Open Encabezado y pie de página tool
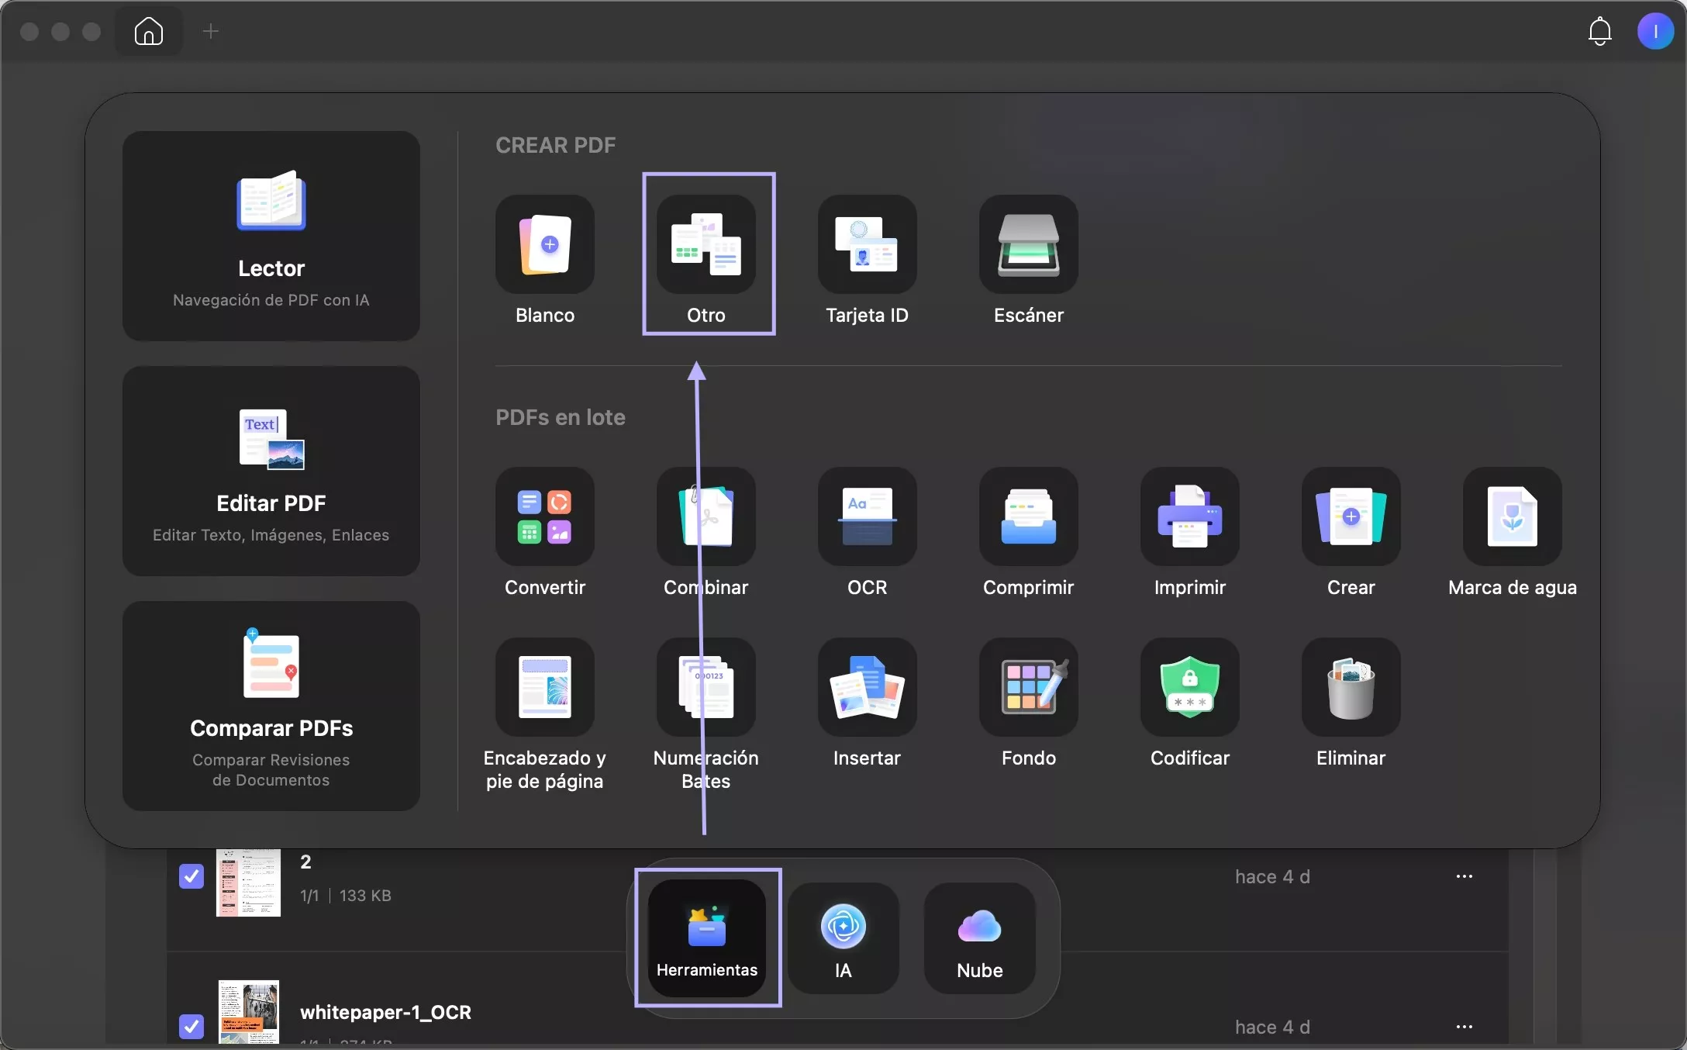The width and height of the screenshot is (1687, 1050). point(545,687)
